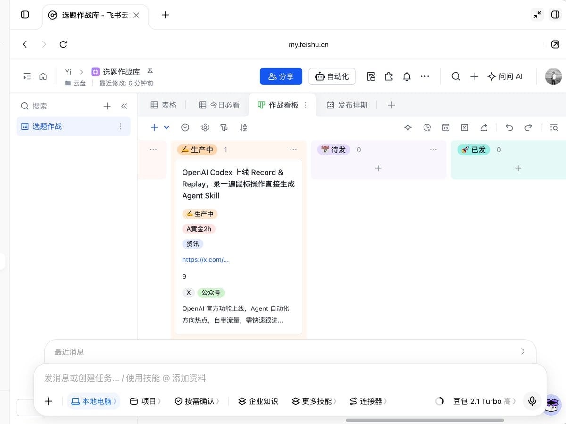Choose the 豆包 2.1 Turbo model selector

pos(484,401)
